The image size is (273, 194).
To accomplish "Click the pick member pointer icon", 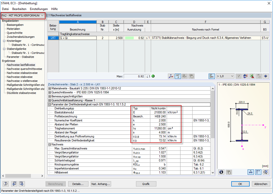I will [x=259, y=76].
